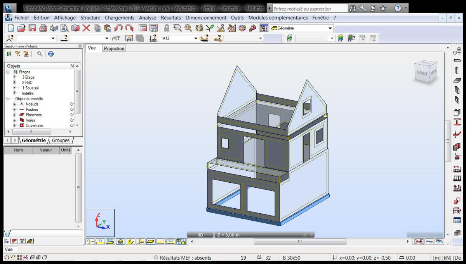Toggle supports symbols display in bottom toolbar
The width and height of the screenshot is (466, 264).
pos(121,242)
